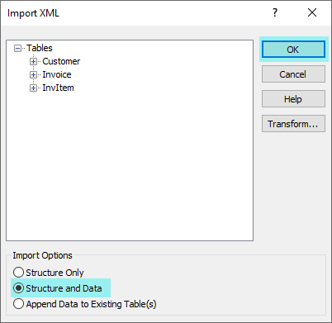Expand the Invoice table node

33,74
